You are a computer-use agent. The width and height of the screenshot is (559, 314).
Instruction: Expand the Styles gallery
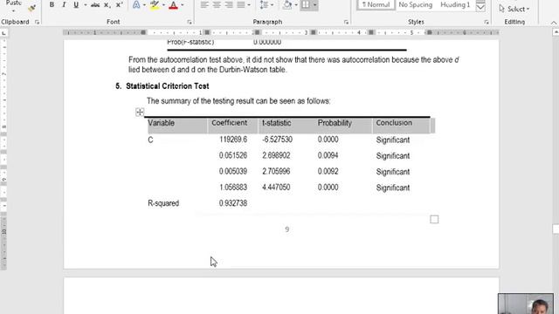coord(480,6)
